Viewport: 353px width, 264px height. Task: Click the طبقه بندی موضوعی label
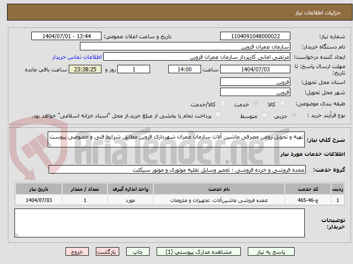coord(320,104)
